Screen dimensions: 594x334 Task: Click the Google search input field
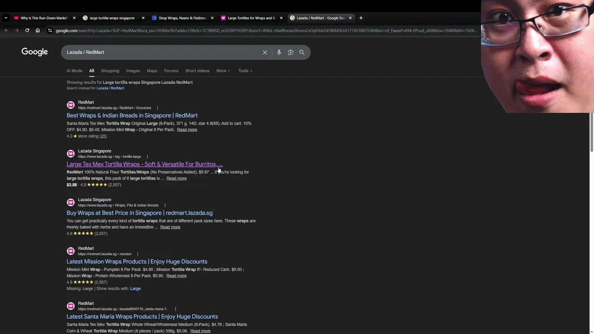click(x=162, y=52)
